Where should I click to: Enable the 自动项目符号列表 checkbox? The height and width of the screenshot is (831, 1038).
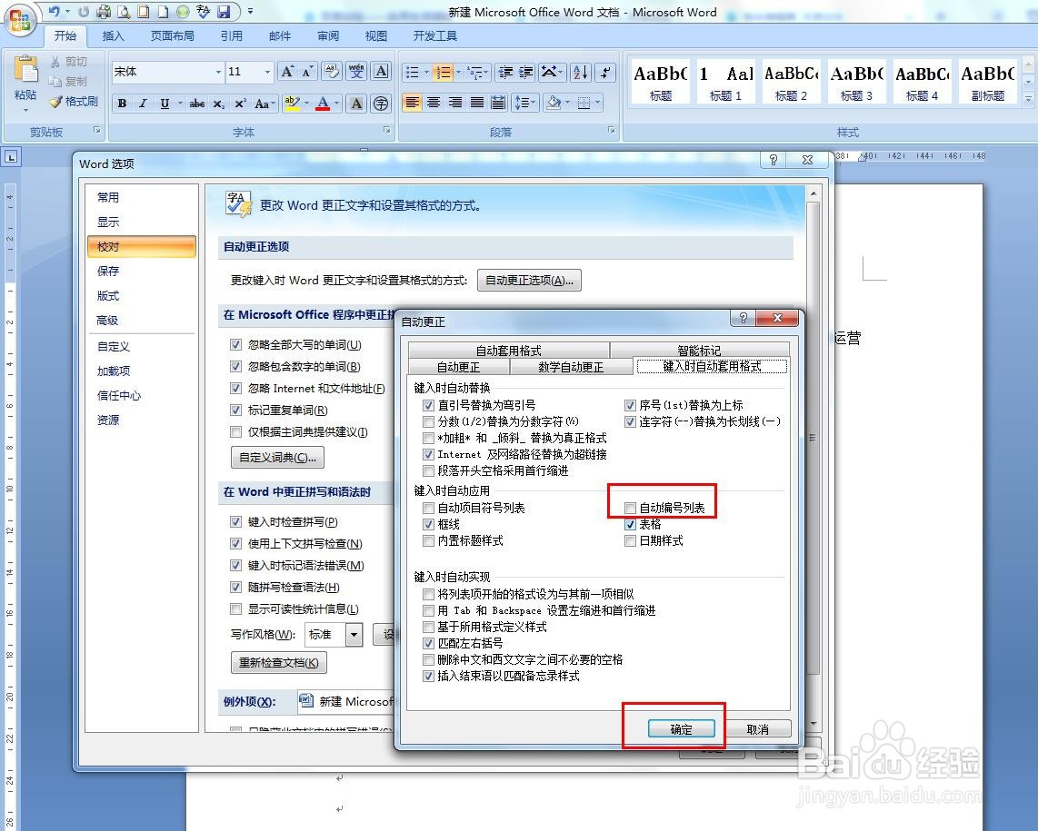click(428, 508)
